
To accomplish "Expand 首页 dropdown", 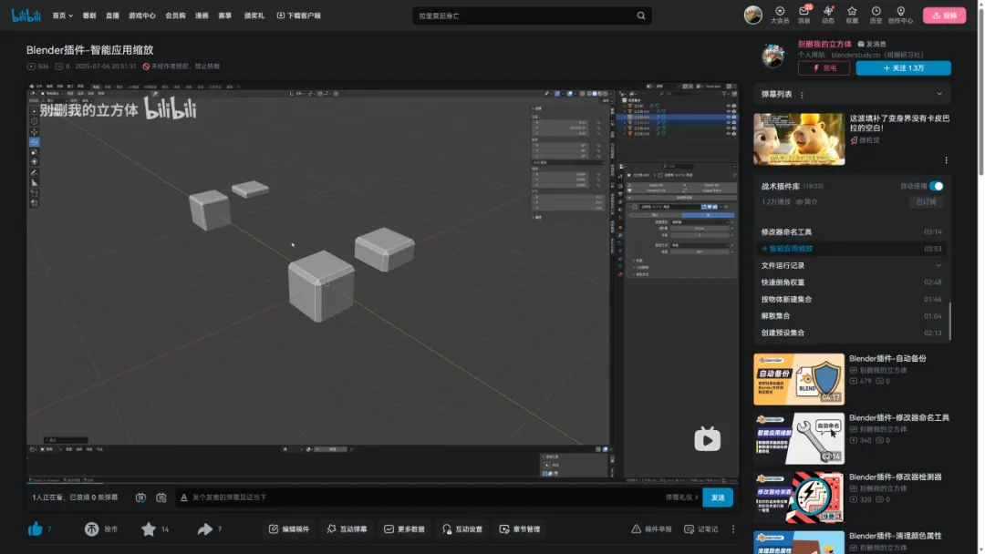I will (62, 15).
